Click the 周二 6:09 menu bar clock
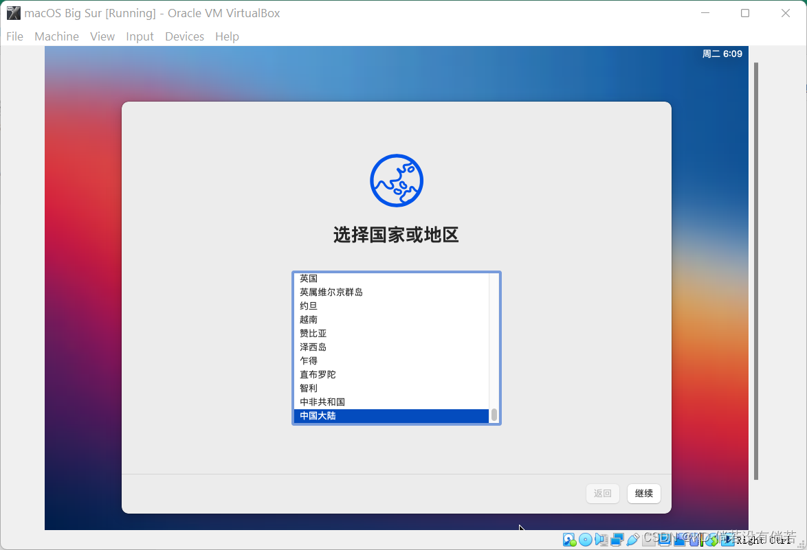807x550 pixels. (722, 54)
